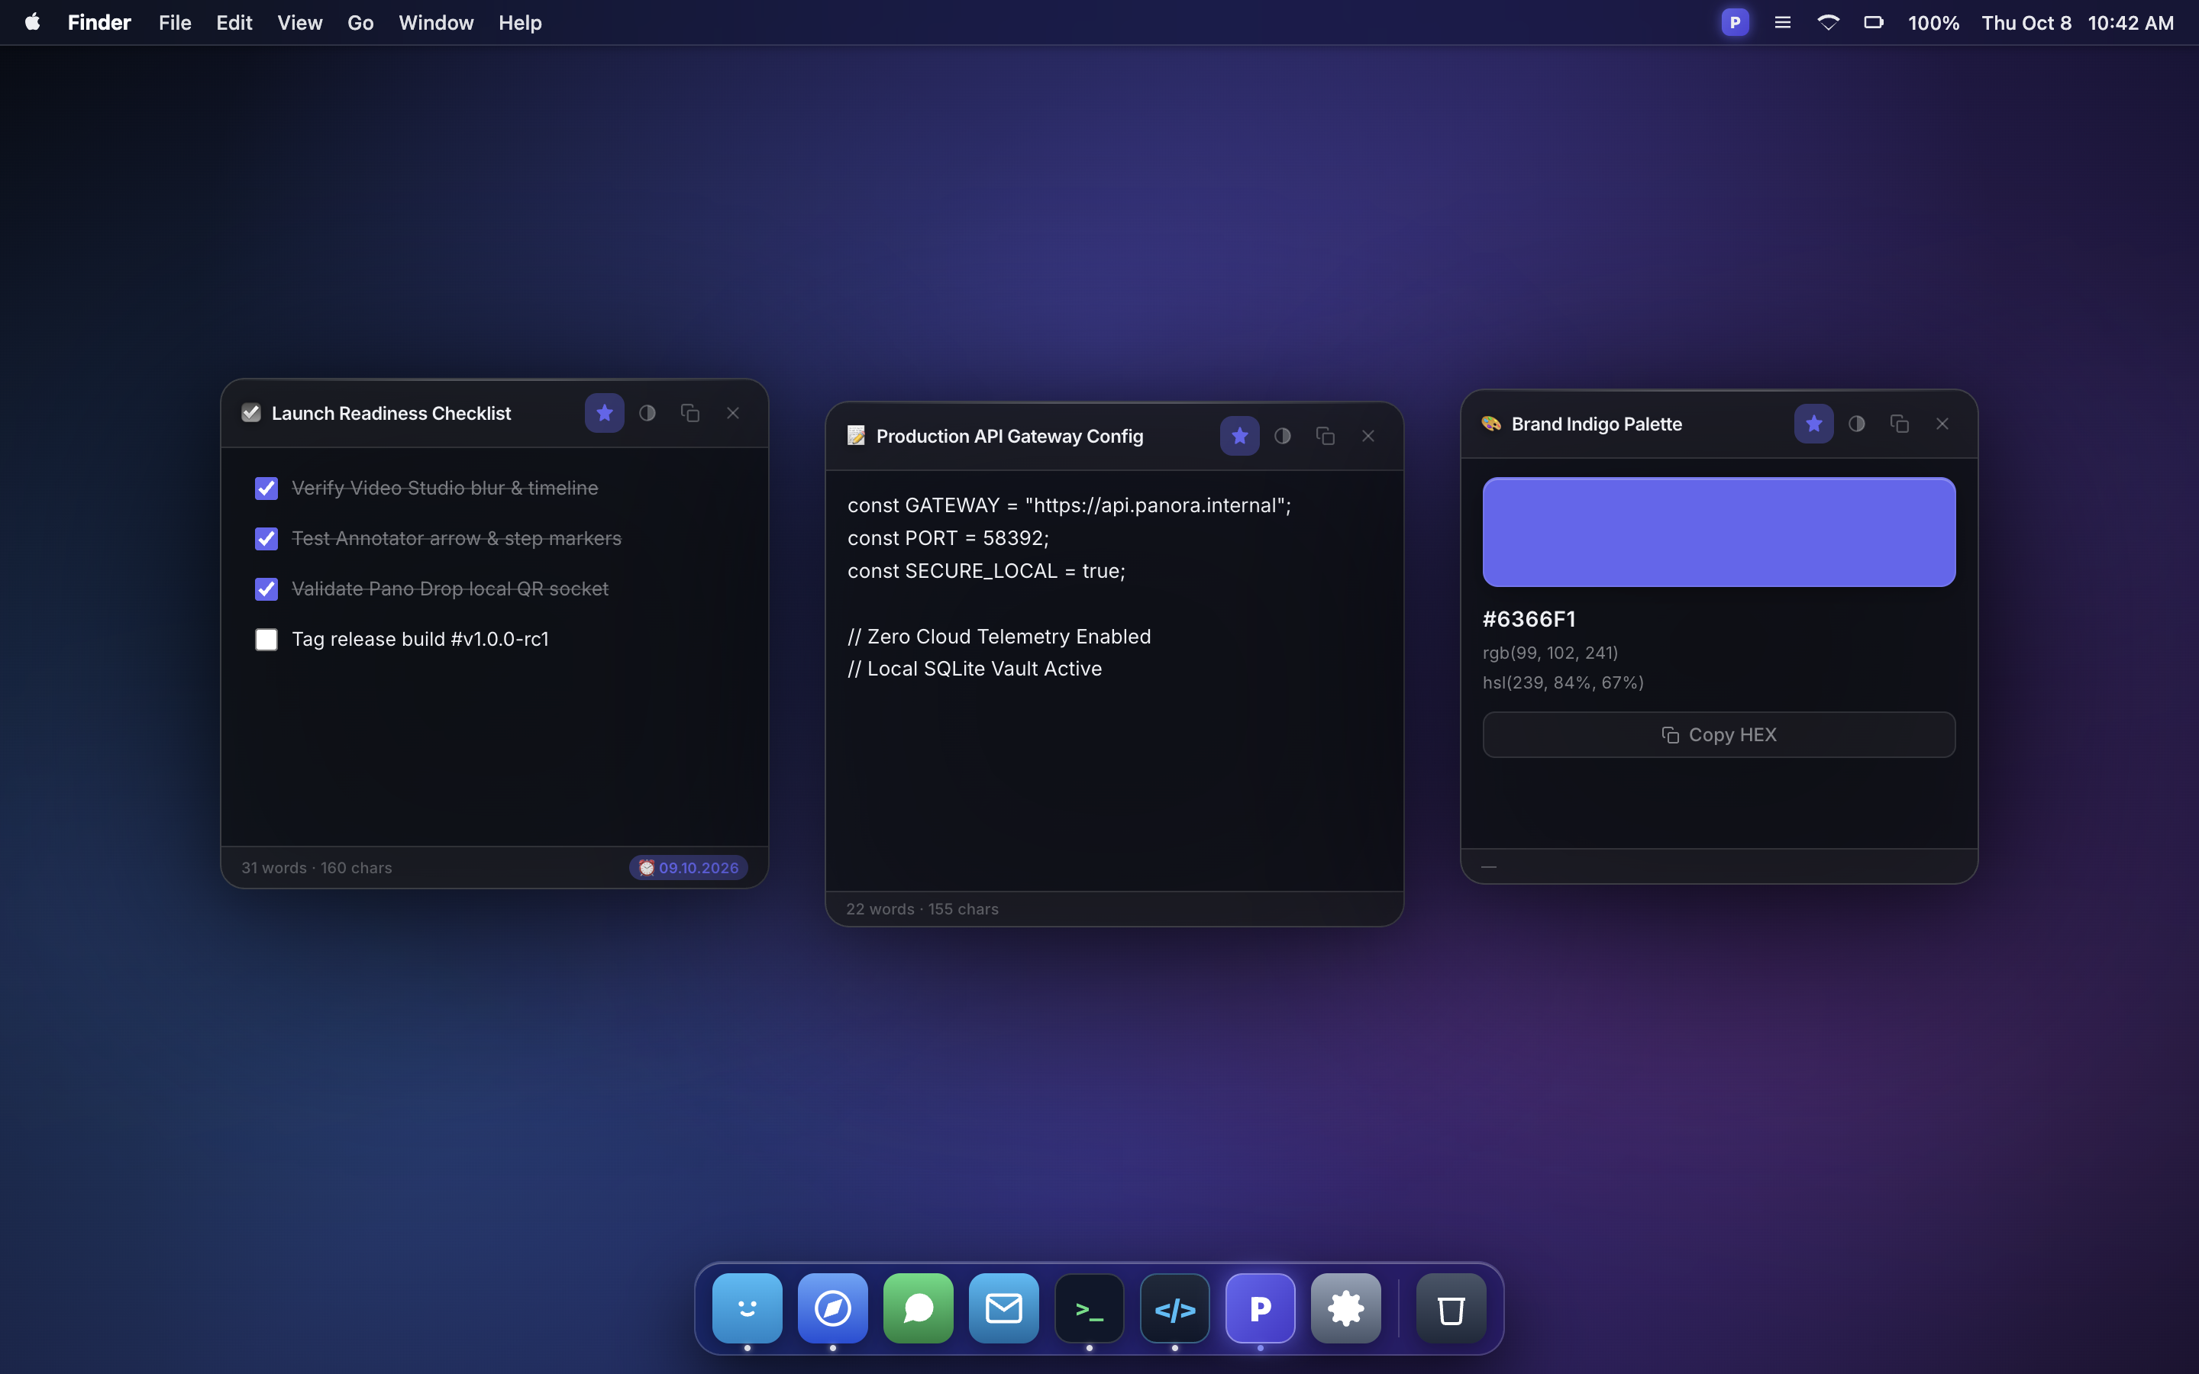Open Panora P icon in menu bar

point(1735,23)
